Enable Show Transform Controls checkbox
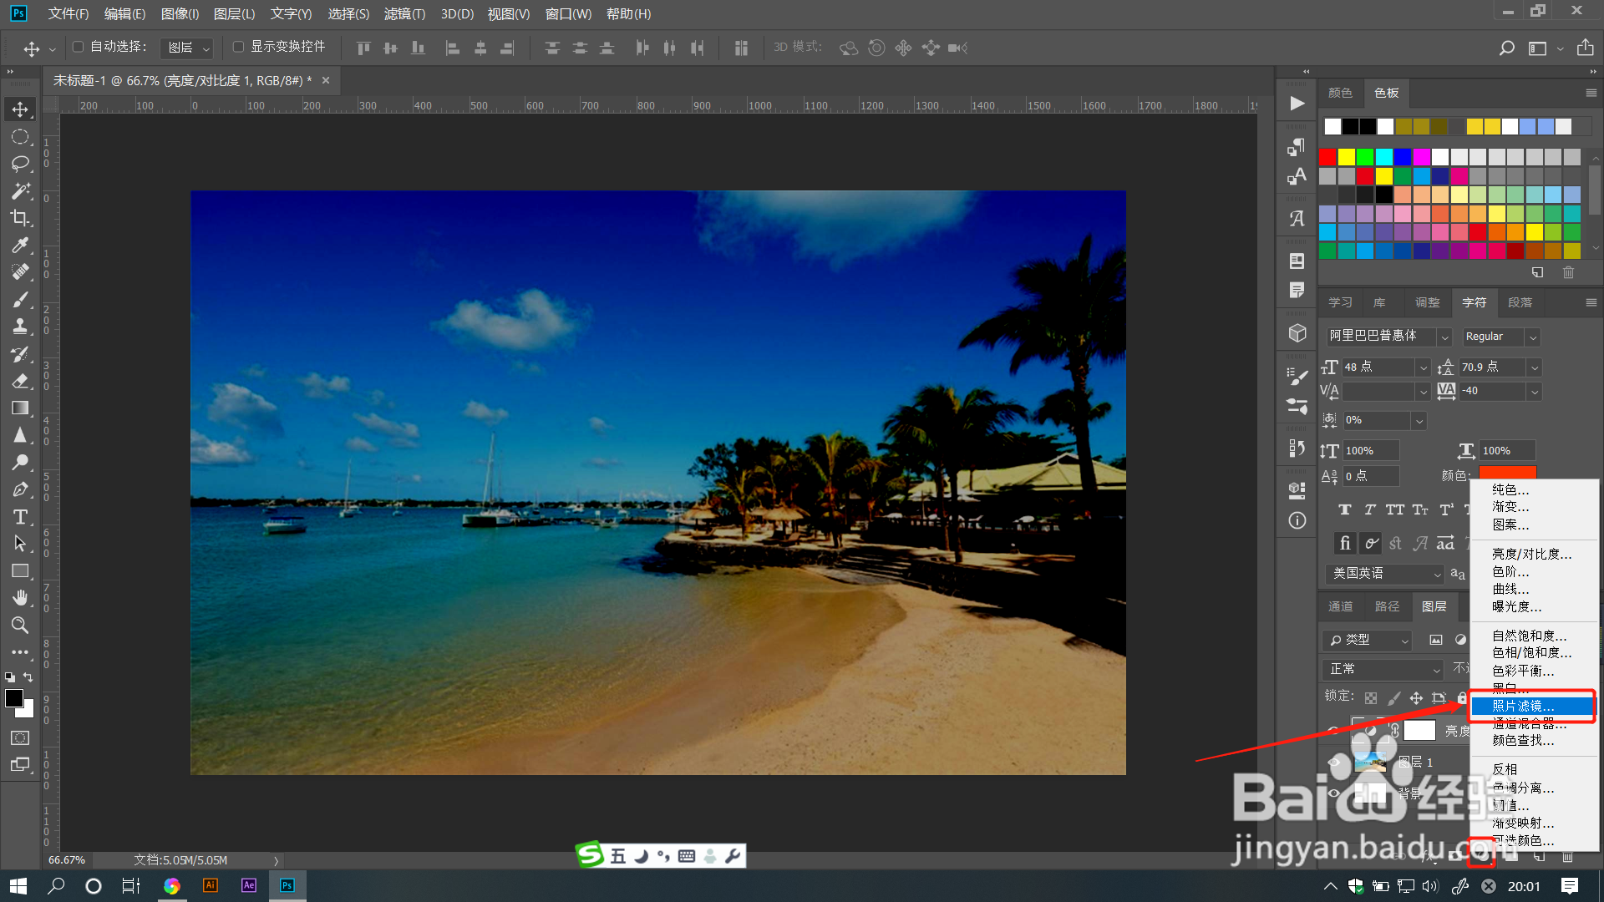The width and height of the screenshot is (1604, 902). 239,47
